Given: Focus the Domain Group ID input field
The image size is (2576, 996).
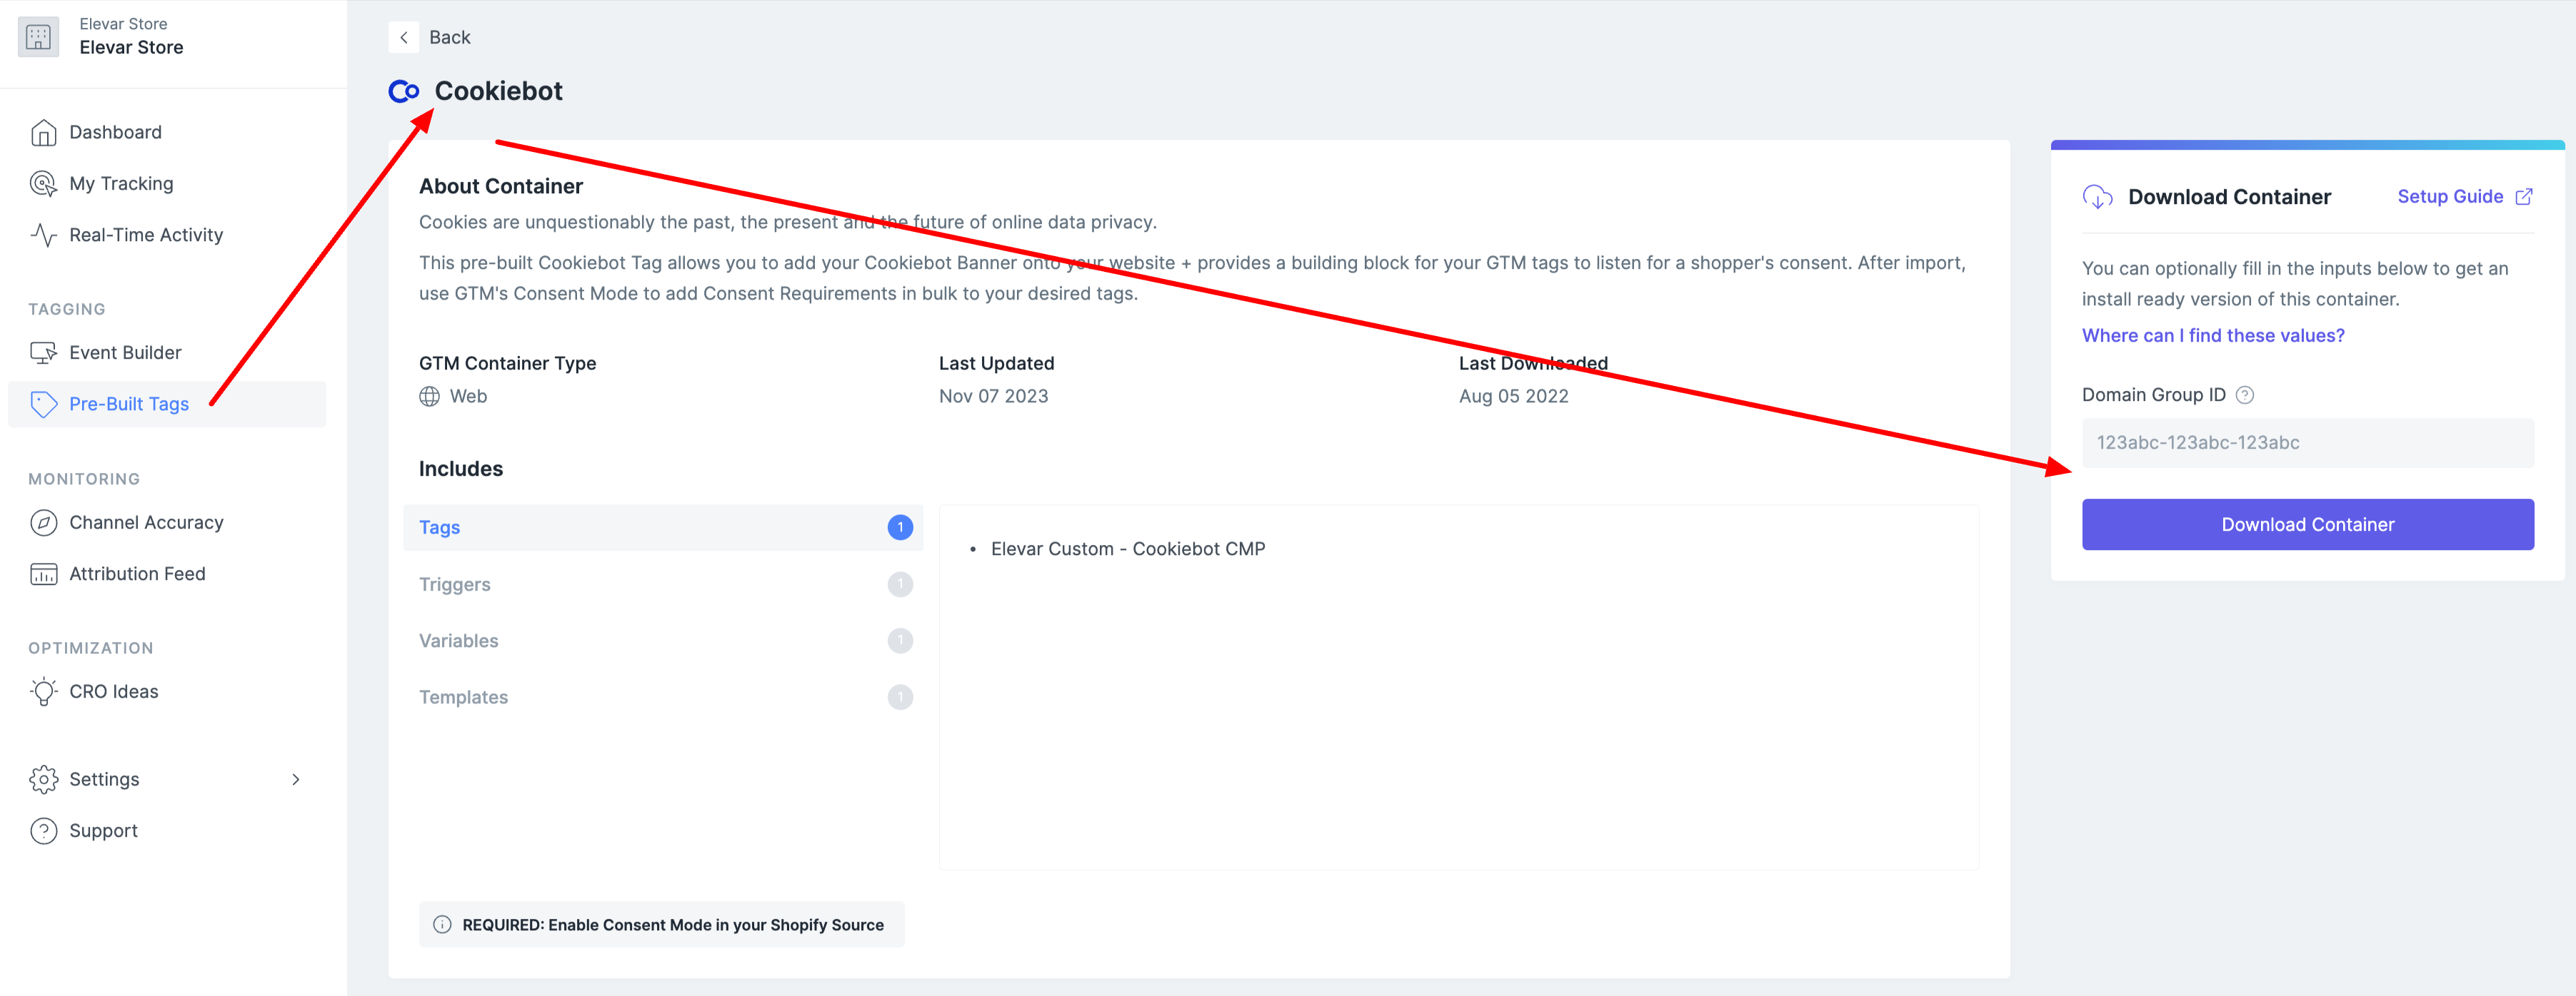Looking at the screenshot, I should click(x=2307, y=442).
